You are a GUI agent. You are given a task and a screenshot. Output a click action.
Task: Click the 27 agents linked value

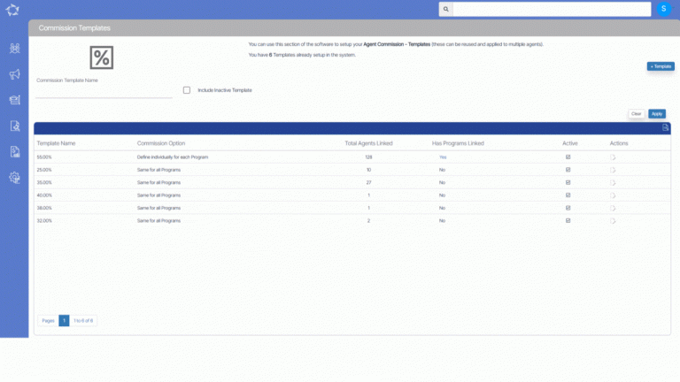pyautogui.click(x=368, y=182)
